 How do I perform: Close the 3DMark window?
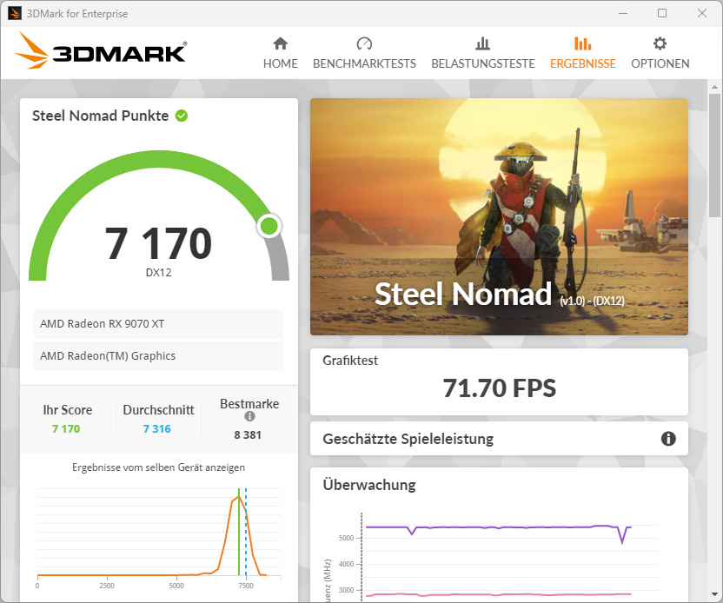(x=702, y=13)
